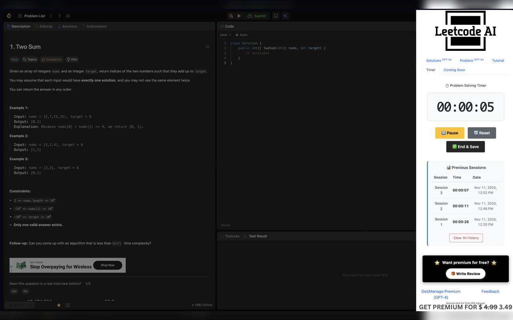Go to the previous problem arrow

click(51, 16)
